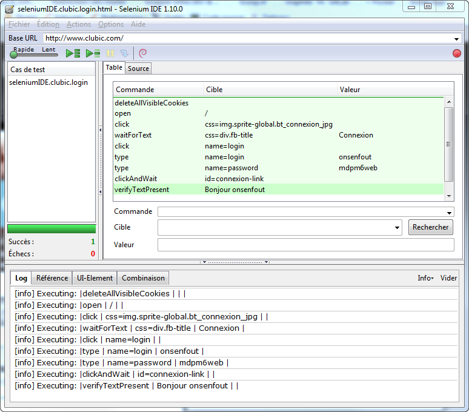Open the Édition menu

click(48, 24)
